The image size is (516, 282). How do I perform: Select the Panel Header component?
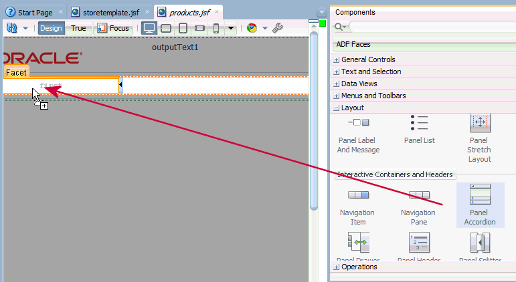[x=419, y=246]
